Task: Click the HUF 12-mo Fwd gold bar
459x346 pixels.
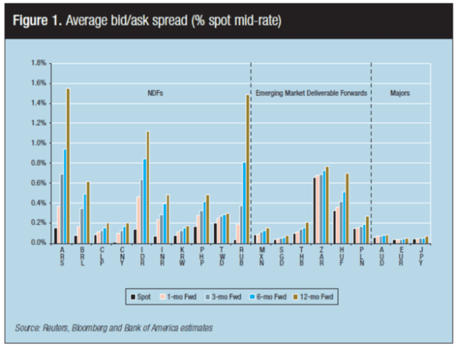Action: pyautogui.click(x=347, y=208)
